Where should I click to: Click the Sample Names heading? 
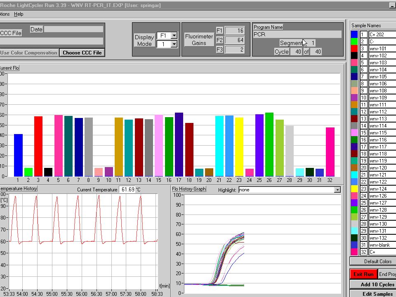tap(366, 26)
